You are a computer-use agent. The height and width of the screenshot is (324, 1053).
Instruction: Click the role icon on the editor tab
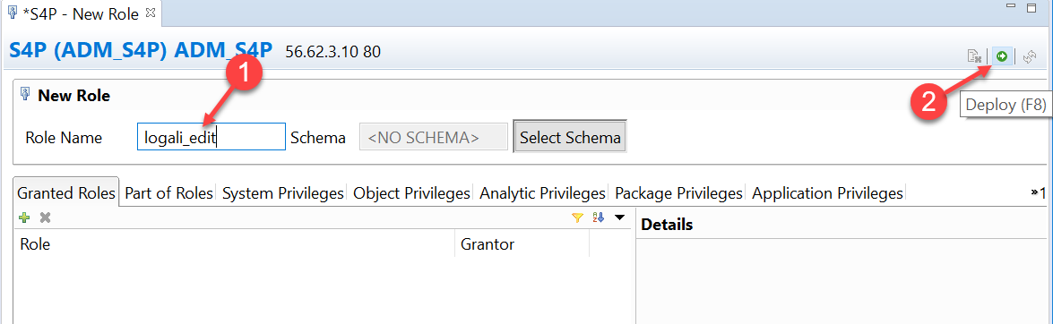12,13
